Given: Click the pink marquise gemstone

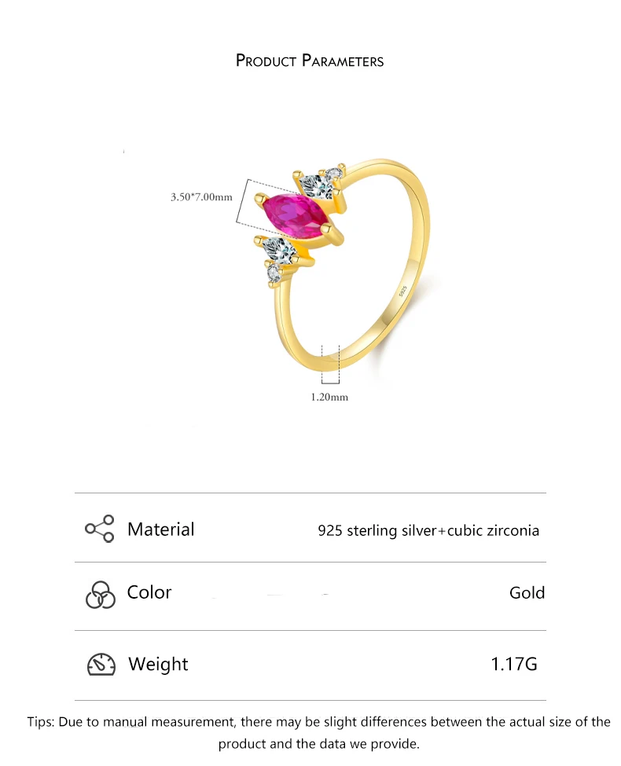Looking at the screenshot, I should 297,215.
